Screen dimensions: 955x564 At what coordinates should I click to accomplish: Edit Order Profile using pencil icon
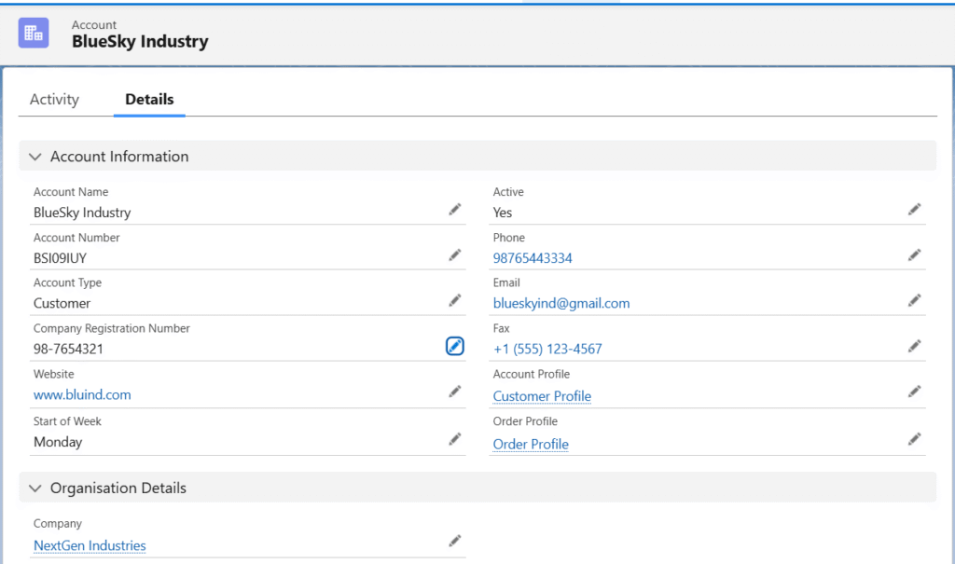point(915,439)
